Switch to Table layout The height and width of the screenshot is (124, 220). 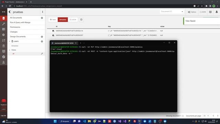[x=53, y=20]
